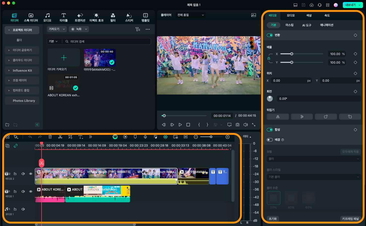Toggle the 합성 compositing switch
Image resolution: width=366 pixels, height=226 pixels.
pyautogui.click(x=270, y=130)
